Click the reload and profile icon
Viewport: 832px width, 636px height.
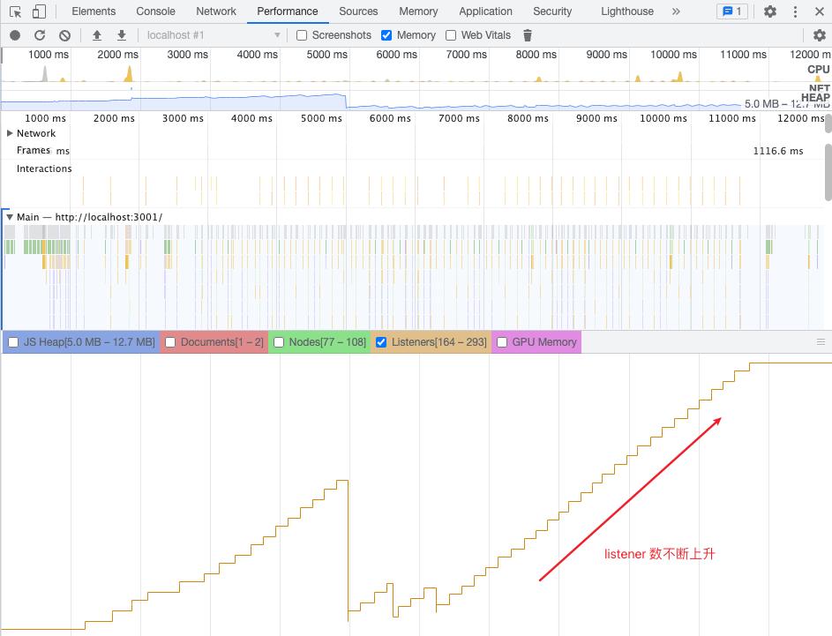pyautogui.click(x=40, y=35)
